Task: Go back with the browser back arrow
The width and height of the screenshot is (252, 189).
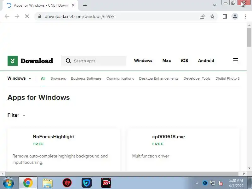Action: pyautogui.click(x=7, y=16)
